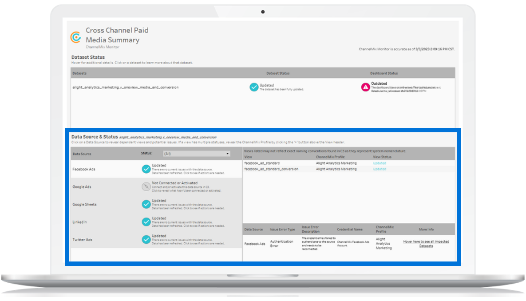Click the 'Credential Name' column header
The width and height of the screenshot is (526, 301).
pos(350,230)
